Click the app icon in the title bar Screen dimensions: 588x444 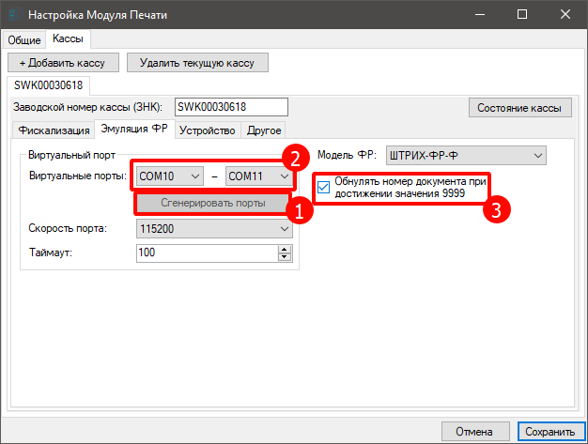click(x=12, y=16)
